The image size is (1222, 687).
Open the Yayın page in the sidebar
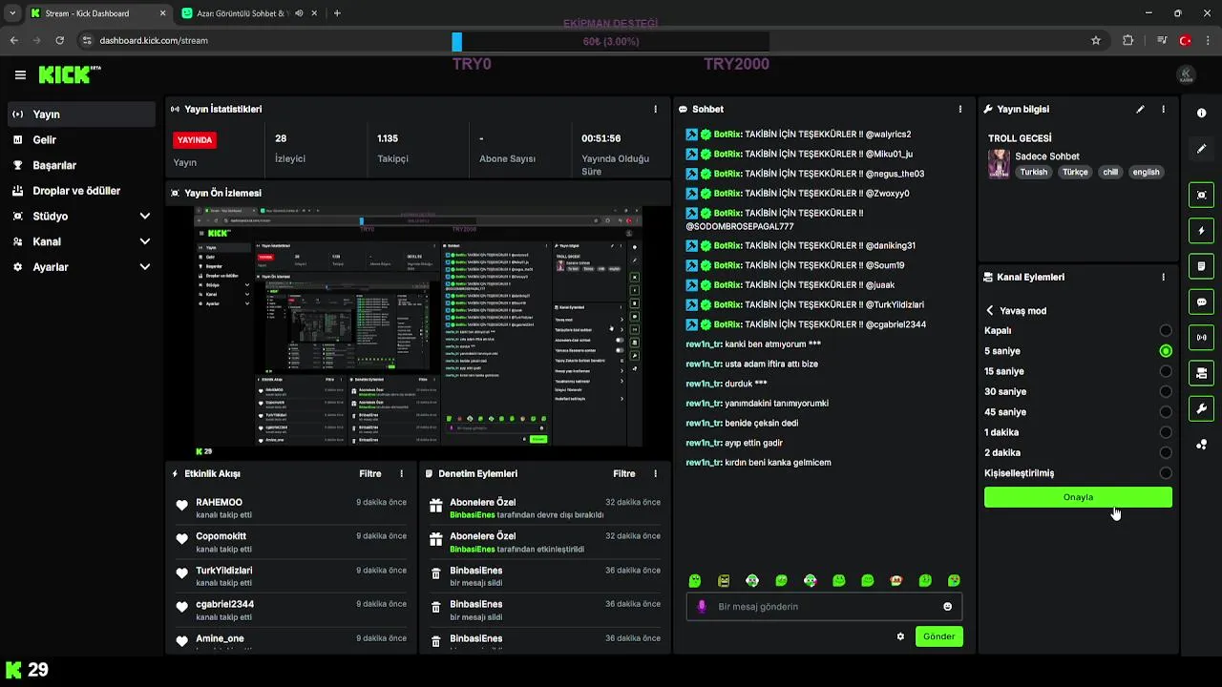81,114
